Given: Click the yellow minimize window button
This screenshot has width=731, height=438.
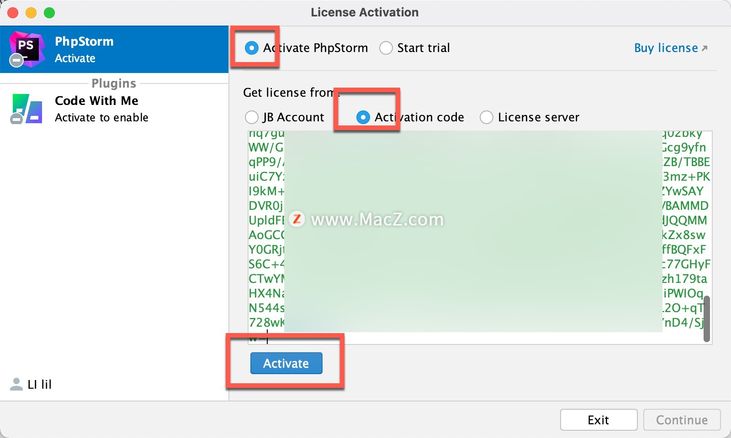Looking at the screenshot, I should coord(31,13).
